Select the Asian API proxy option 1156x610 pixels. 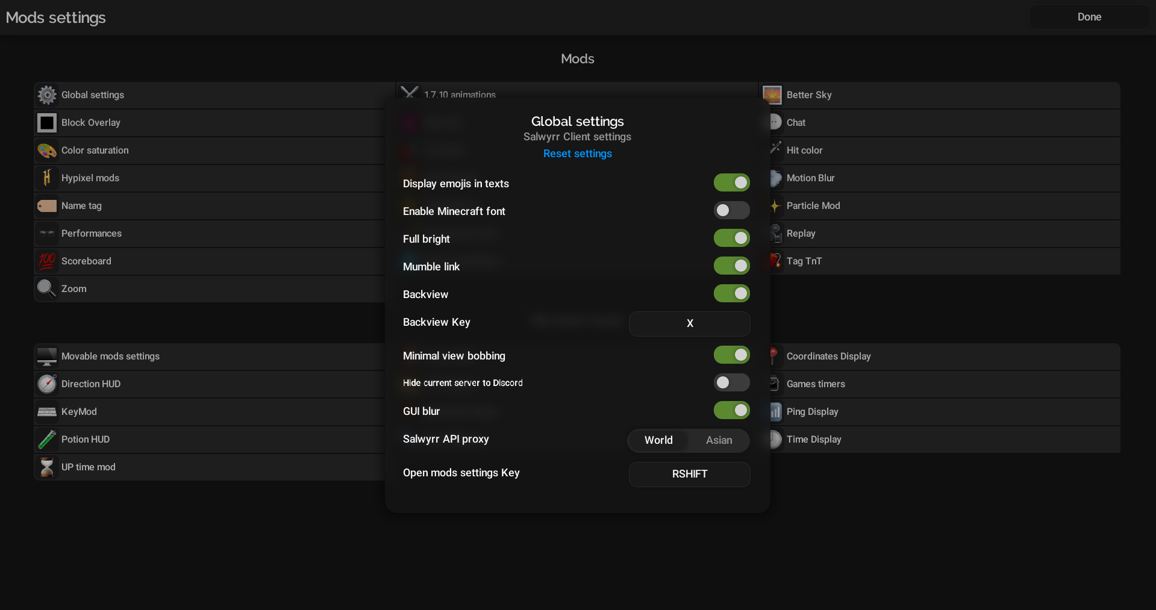[x=719, y=441]
